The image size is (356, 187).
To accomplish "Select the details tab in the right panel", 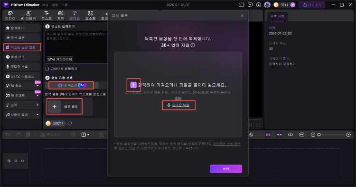I will (x=277, y=16).
